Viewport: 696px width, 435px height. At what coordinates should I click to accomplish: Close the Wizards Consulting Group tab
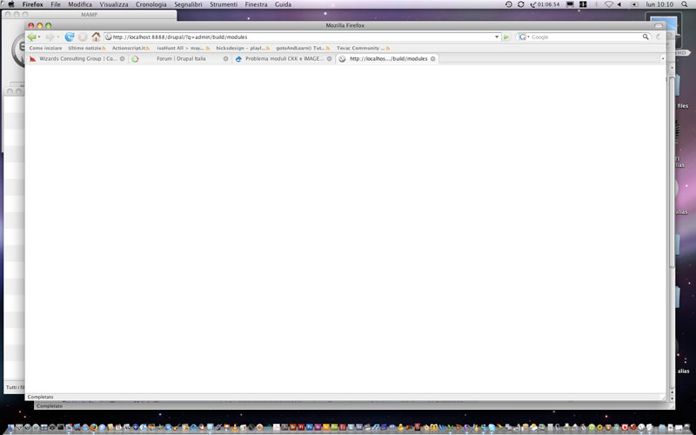click(x=122, y=58)
